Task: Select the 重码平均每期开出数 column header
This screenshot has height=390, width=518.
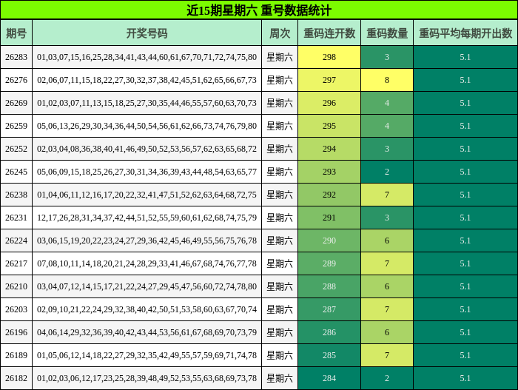Action: 465,33
